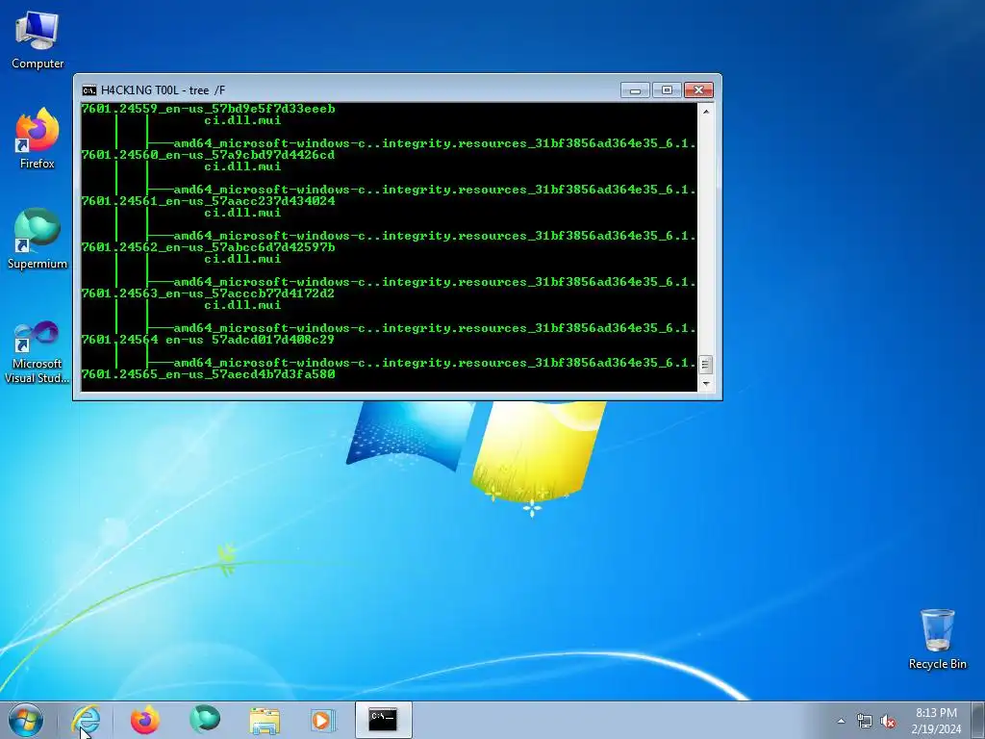Screen dimensions: 985x739
Task: Open Windows Explorer from the taskbar
Action: pos(265,720)
